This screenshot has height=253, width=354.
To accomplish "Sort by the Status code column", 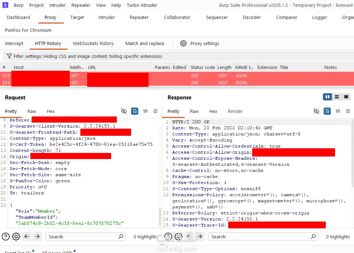I will (203, 67).
